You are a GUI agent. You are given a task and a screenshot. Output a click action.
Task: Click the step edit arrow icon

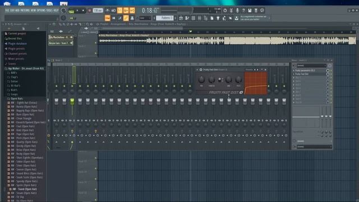tap(113, 18)
